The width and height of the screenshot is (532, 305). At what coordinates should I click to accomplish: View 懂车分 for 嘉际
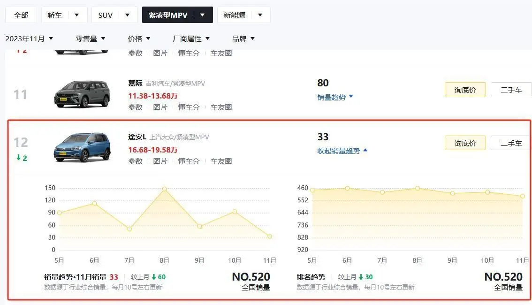pyautogui.click(x=189, y=107)
